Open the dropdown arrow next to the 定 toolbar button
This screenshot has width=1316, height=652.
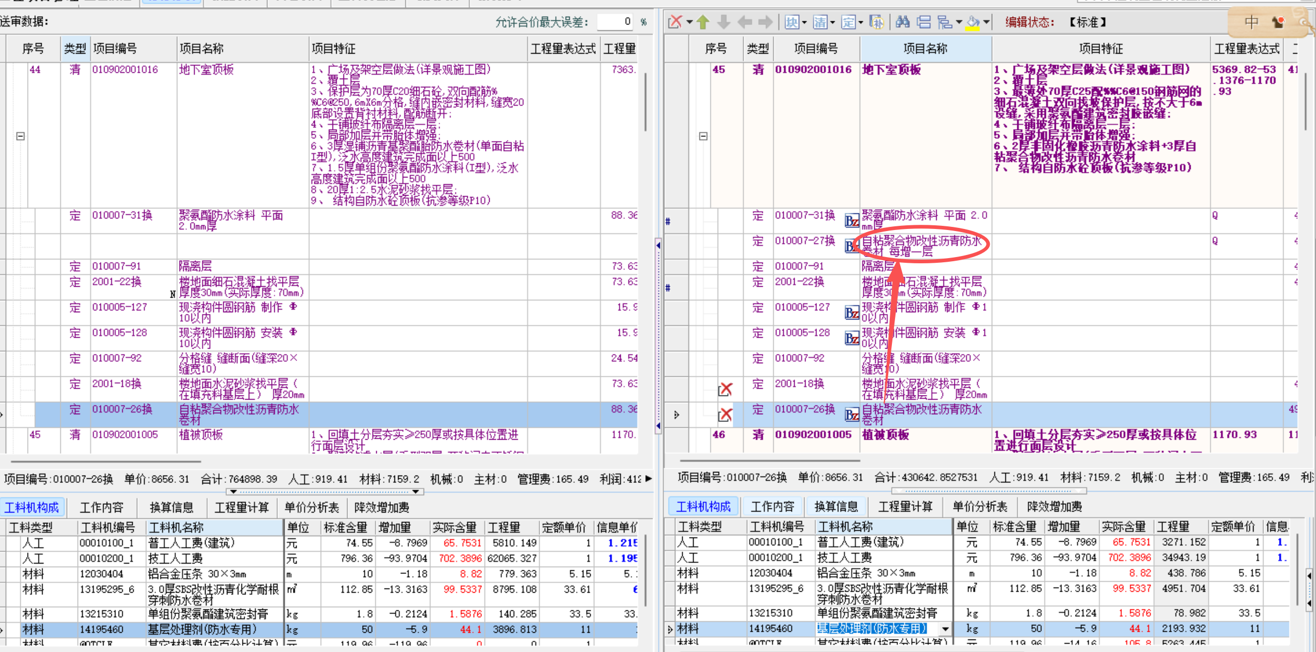(x=861, y=23)
